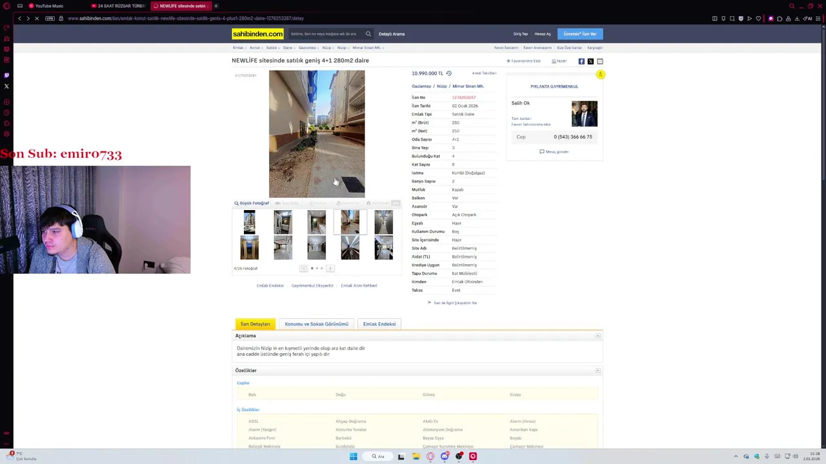Click the Windows Start button
This screenshot has width=826, height=464.
(353, 456)
